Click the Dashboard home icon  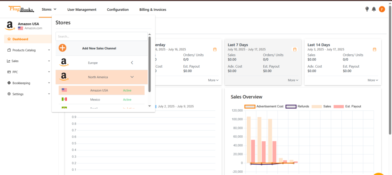[x=9, y=39]
